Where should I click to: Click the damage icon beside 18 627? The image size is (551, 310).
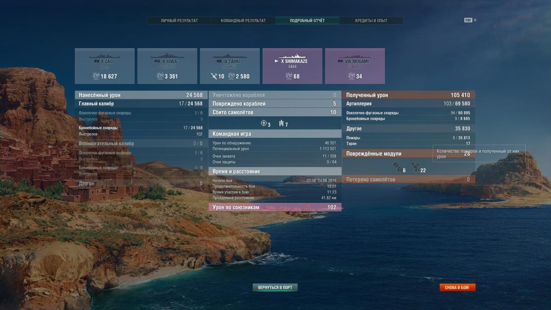(96, 76)
